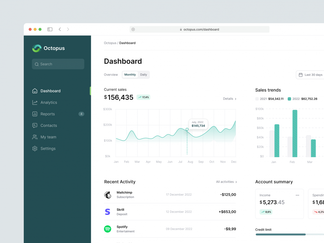The width and height of the screenshot is (324, 243).
Task: Click the Contacts chat icon
Action: [x=35, y=126]
